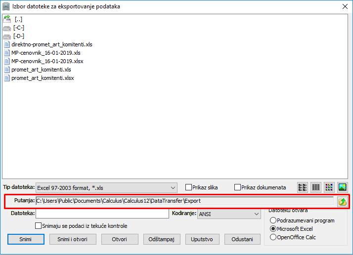Click into the Datoteka filename field
The image size is (353, 255).
(x=102, y=214)
